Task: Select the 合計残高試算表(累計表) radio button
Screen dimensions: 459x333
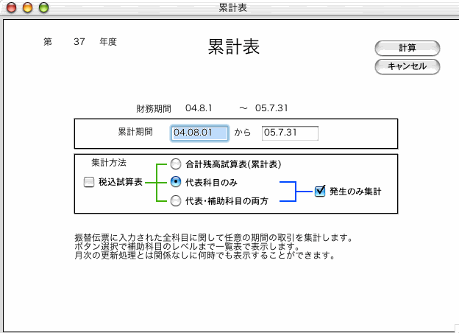Action: click(x=176, y=164)
